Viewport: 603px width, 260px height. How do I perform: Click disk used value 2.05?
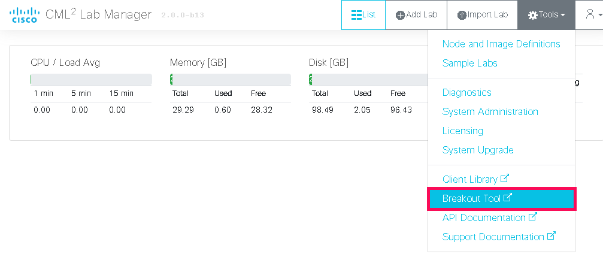click(x=362, y=110)
